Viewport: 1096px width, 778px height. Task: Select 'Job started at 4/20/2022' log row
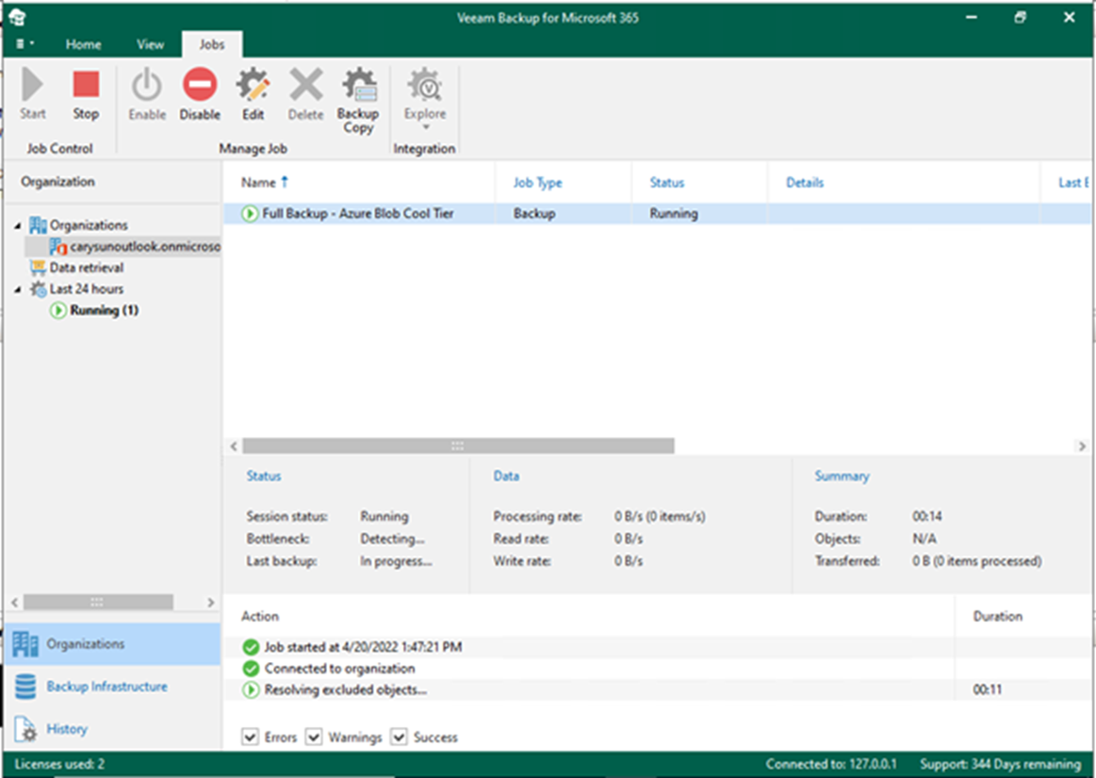coord(657,647)
